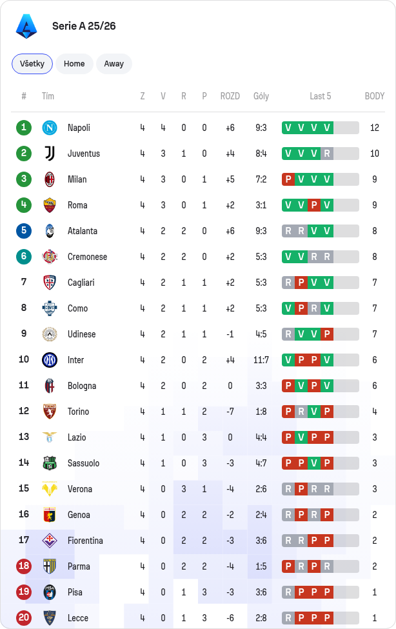
Task: Open the Cremonese team link
Action: tap(87, 257)
